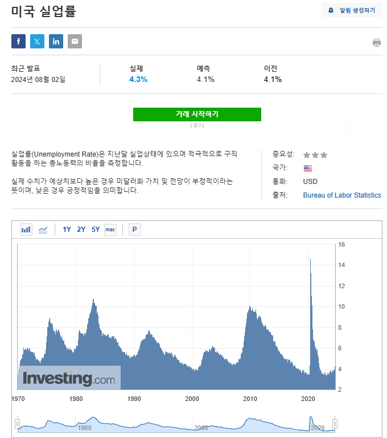Share on X (Twitter) icon
The height and width of the screenshot is (438, 387).
37,41
